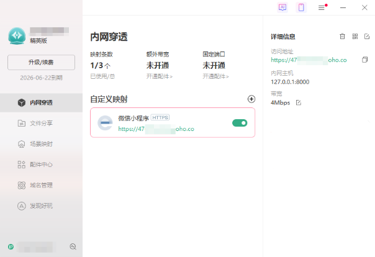Click the 发现好玩 circle icon
The width and height of the screenshot is (375, 257).
pyautogui.click(x=22, y=206)
